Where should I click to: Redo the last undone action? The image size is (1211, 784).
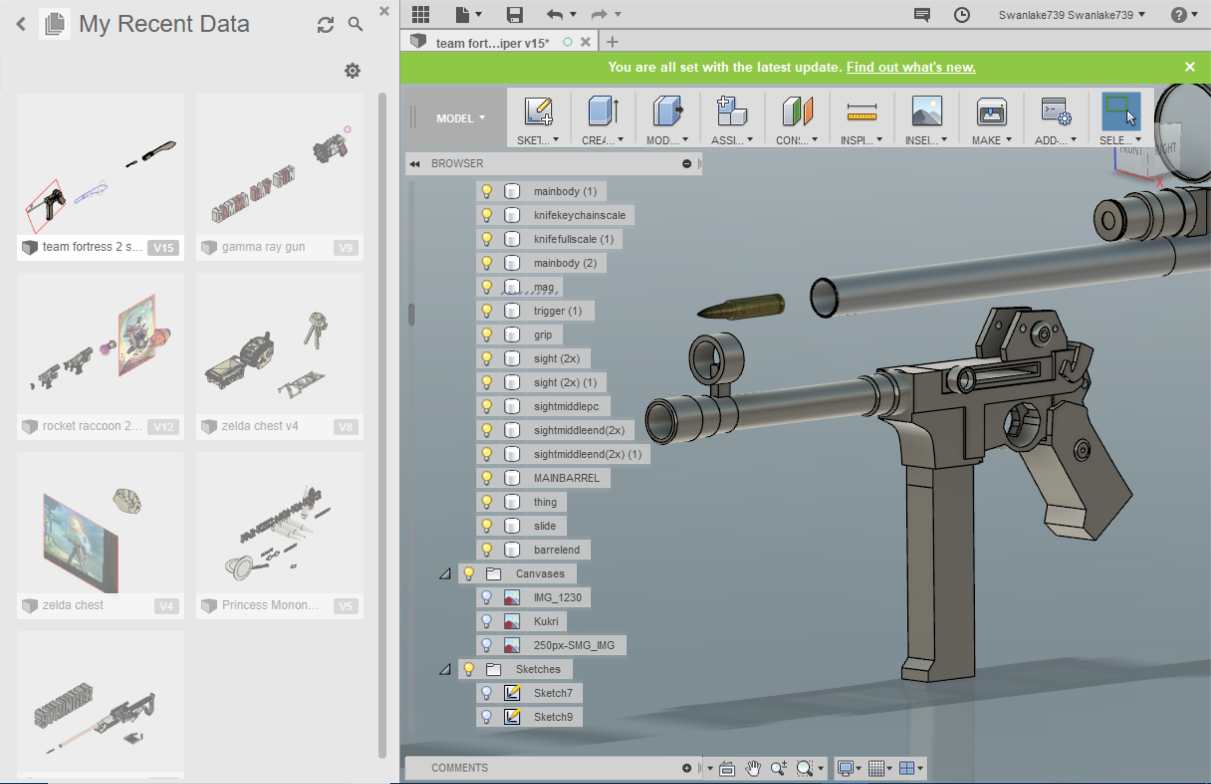tap(599, 14)
